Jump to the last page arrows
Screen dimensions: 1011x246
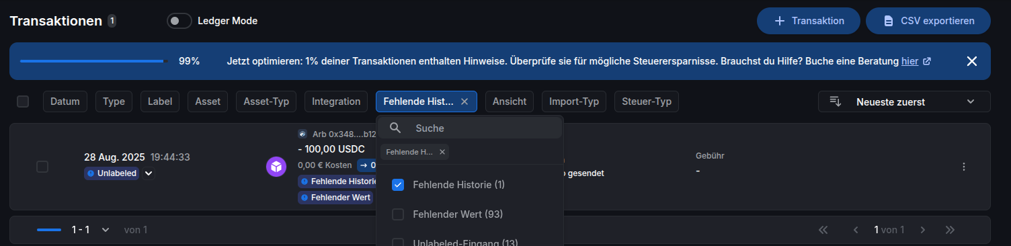(950, 230)
